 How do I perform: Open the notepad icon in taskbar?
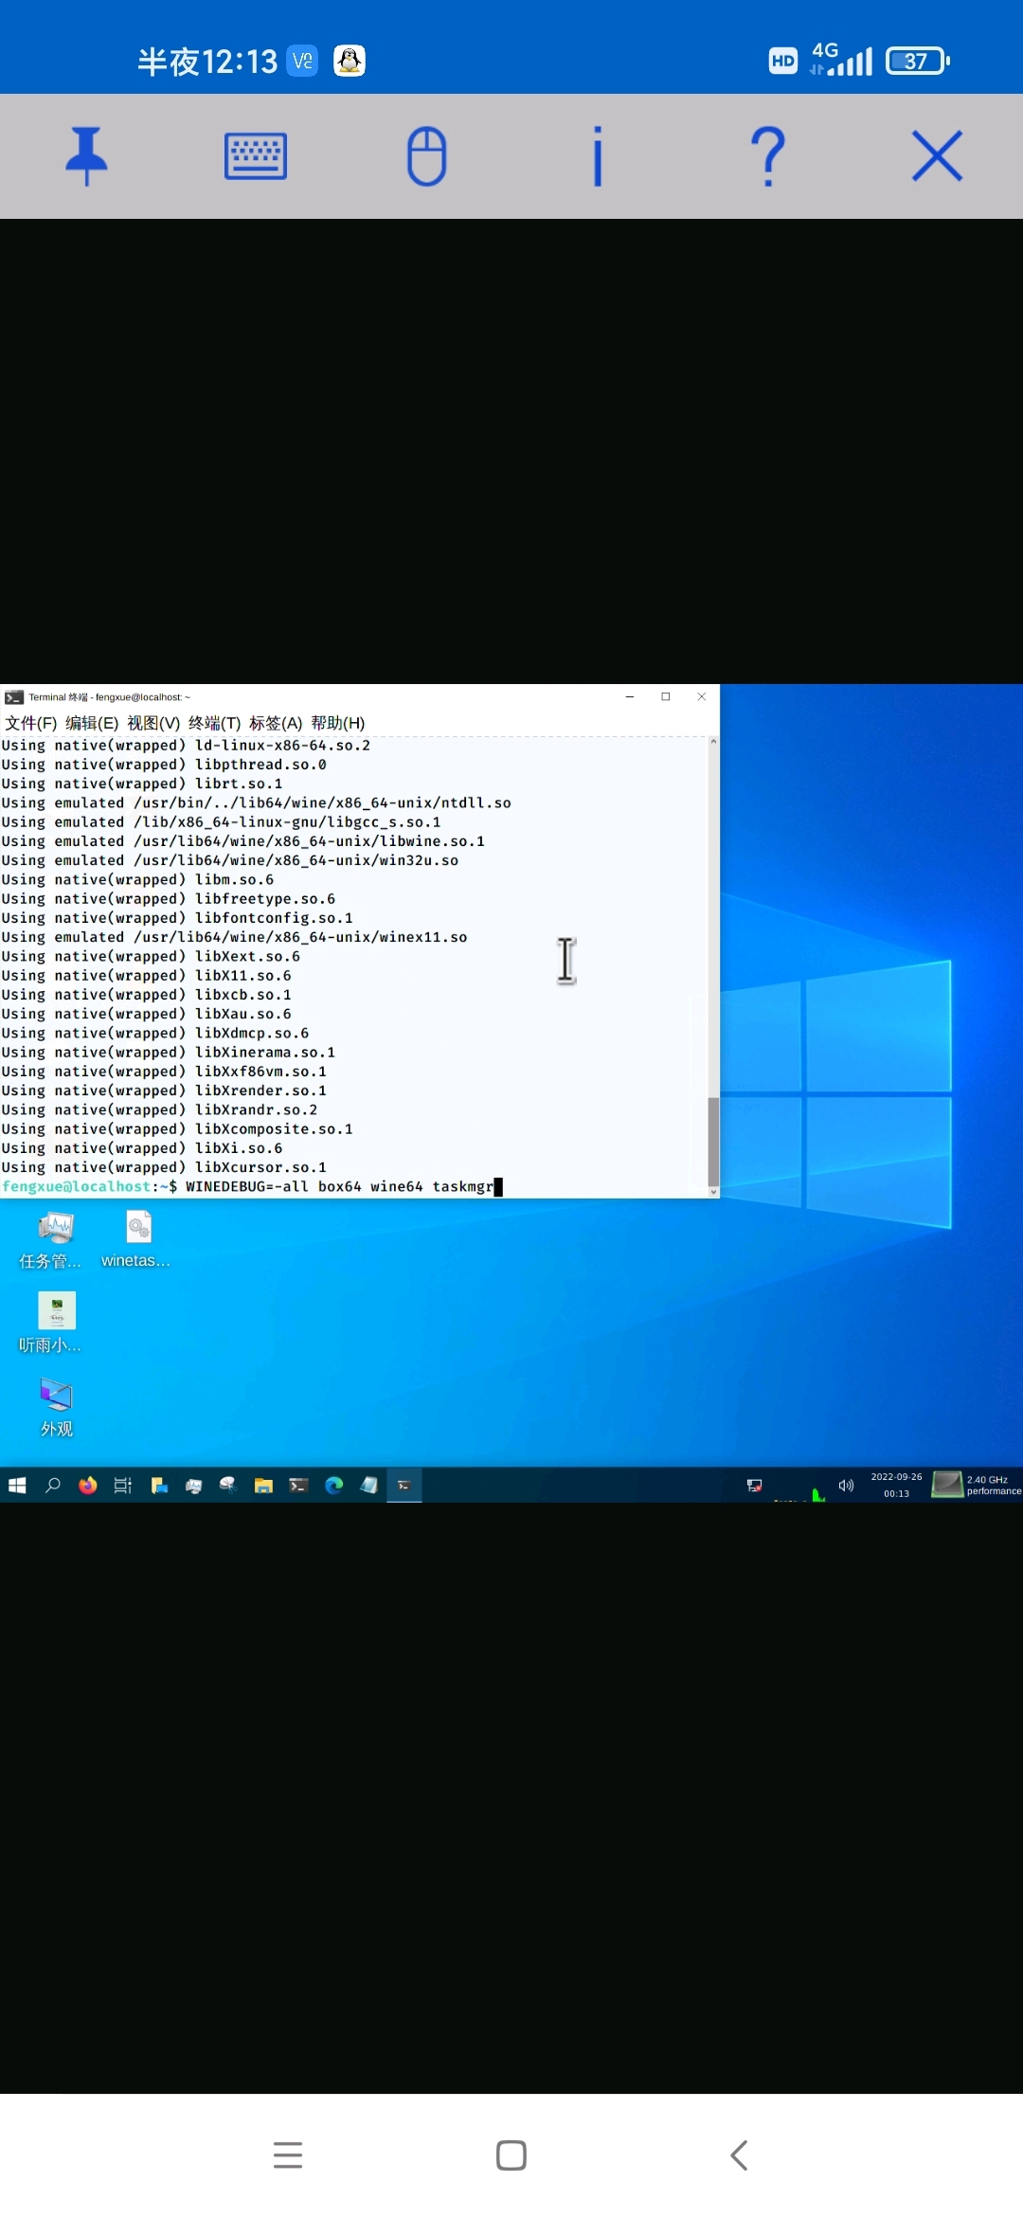(x=369, y=1486)
